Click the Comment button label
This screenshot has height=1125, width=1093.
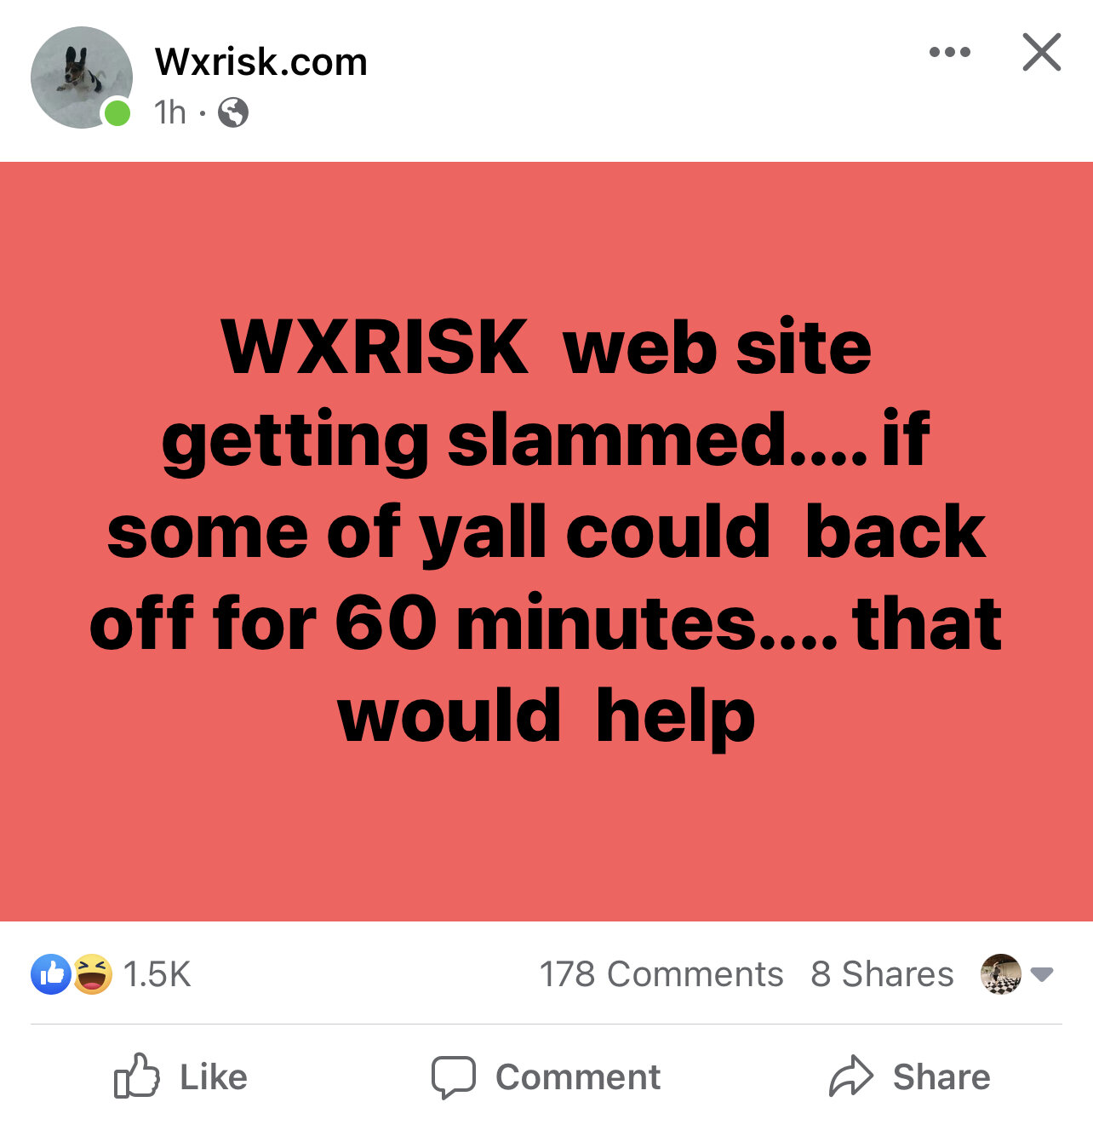coord(578,1077)
